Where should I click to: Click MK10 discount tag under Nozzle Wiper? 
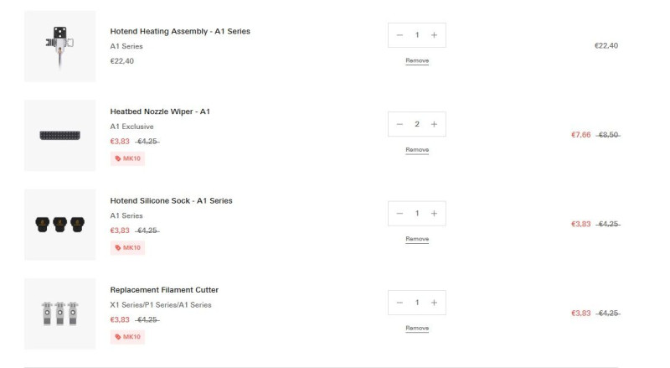click(x=127, y=158)
